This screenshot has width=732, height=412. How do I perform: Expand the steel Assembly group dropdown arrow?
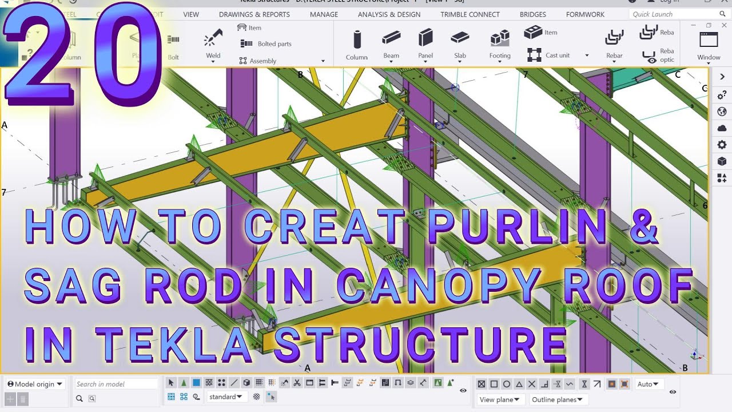tap(323, 61)
